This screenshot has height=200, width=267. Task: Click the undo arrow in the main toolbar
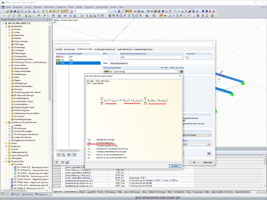tap(34, 11)
